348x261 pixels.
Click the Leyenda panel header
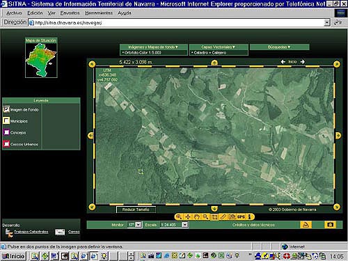[41, 100]
